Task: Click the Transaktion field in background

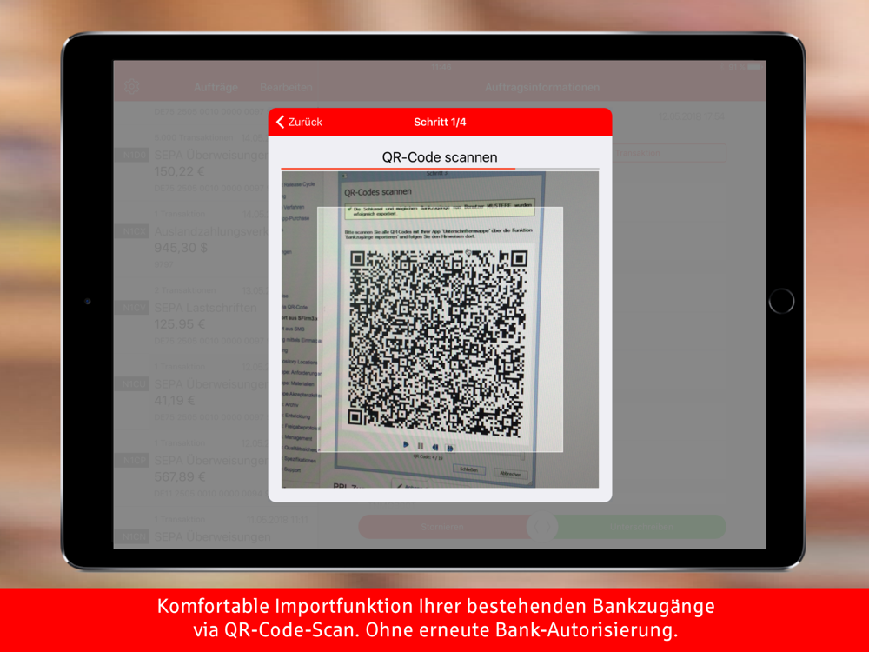Action: coord(669,153)
